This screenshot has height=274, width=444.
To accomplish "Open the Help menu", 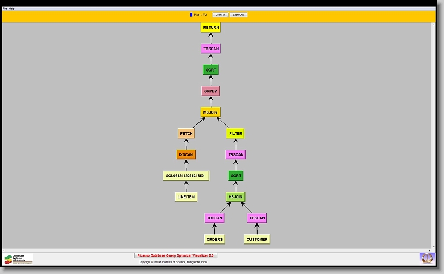I will (12, 9).
